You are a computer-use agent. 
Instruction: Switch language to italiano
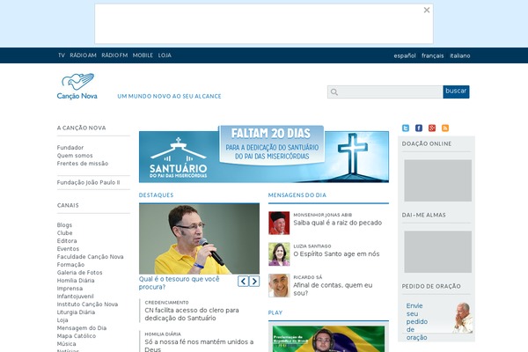coord(460,55)
